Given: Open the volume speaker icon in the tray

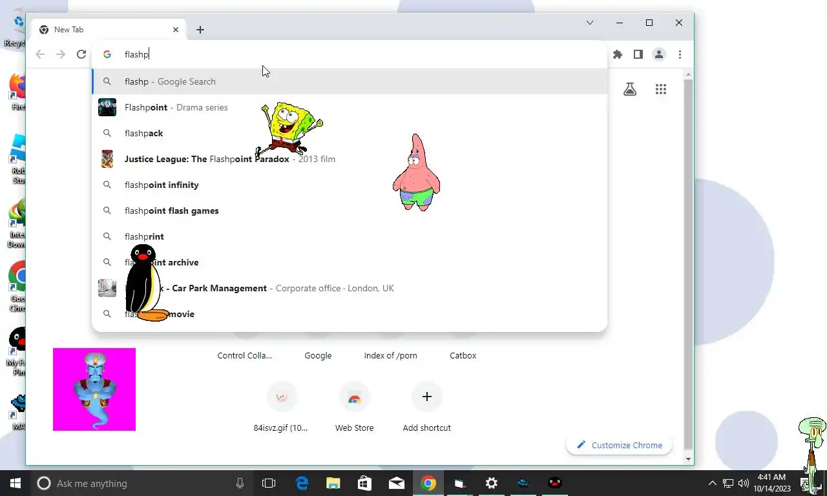Looking at the screenshot, I should tap(743, 483).
